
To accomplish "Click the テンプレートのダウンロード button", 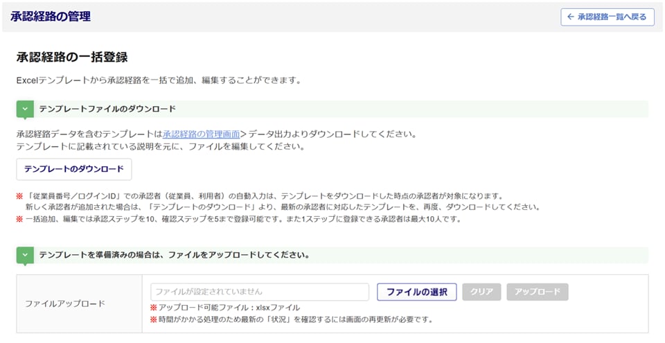I will click(74, 169).
